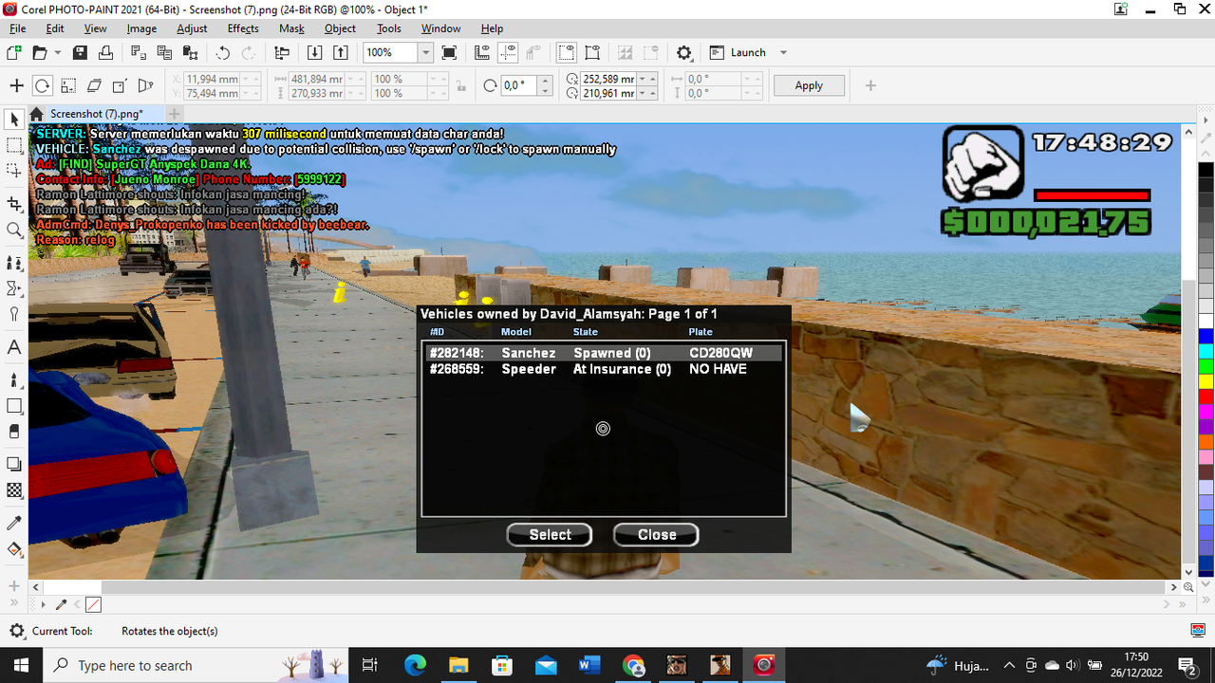Activate the Crop tool
The height and width of the screenshot is (683, 1215).
click(x=14, y=204)
